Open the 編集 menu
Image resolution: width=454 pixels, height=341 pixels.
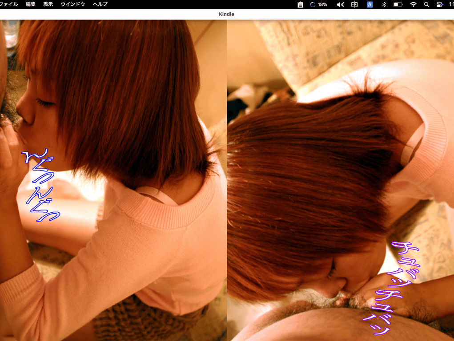point(30,4)
